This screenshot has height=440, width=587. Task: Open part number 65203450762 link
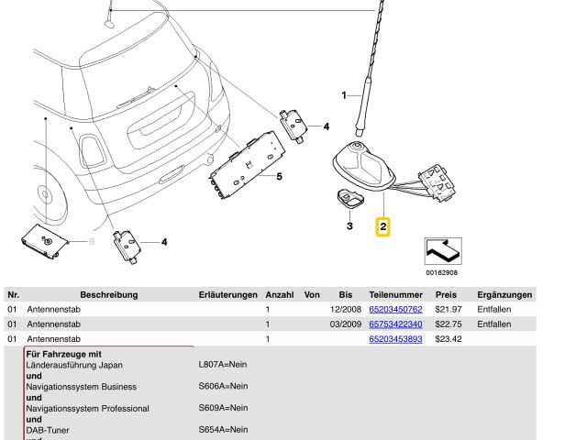[395, 310]
